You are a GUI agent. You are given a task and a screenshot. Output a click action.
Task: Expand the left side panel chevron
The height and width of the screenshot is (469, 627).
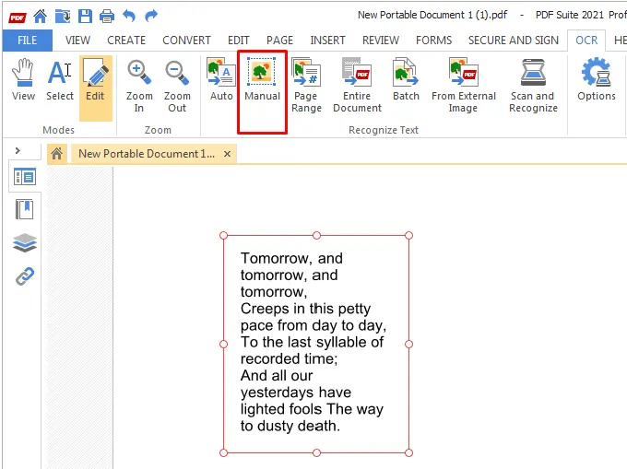point(18,150)
